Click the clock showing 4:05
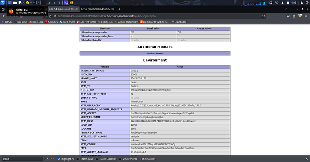 tap(294, 3)
